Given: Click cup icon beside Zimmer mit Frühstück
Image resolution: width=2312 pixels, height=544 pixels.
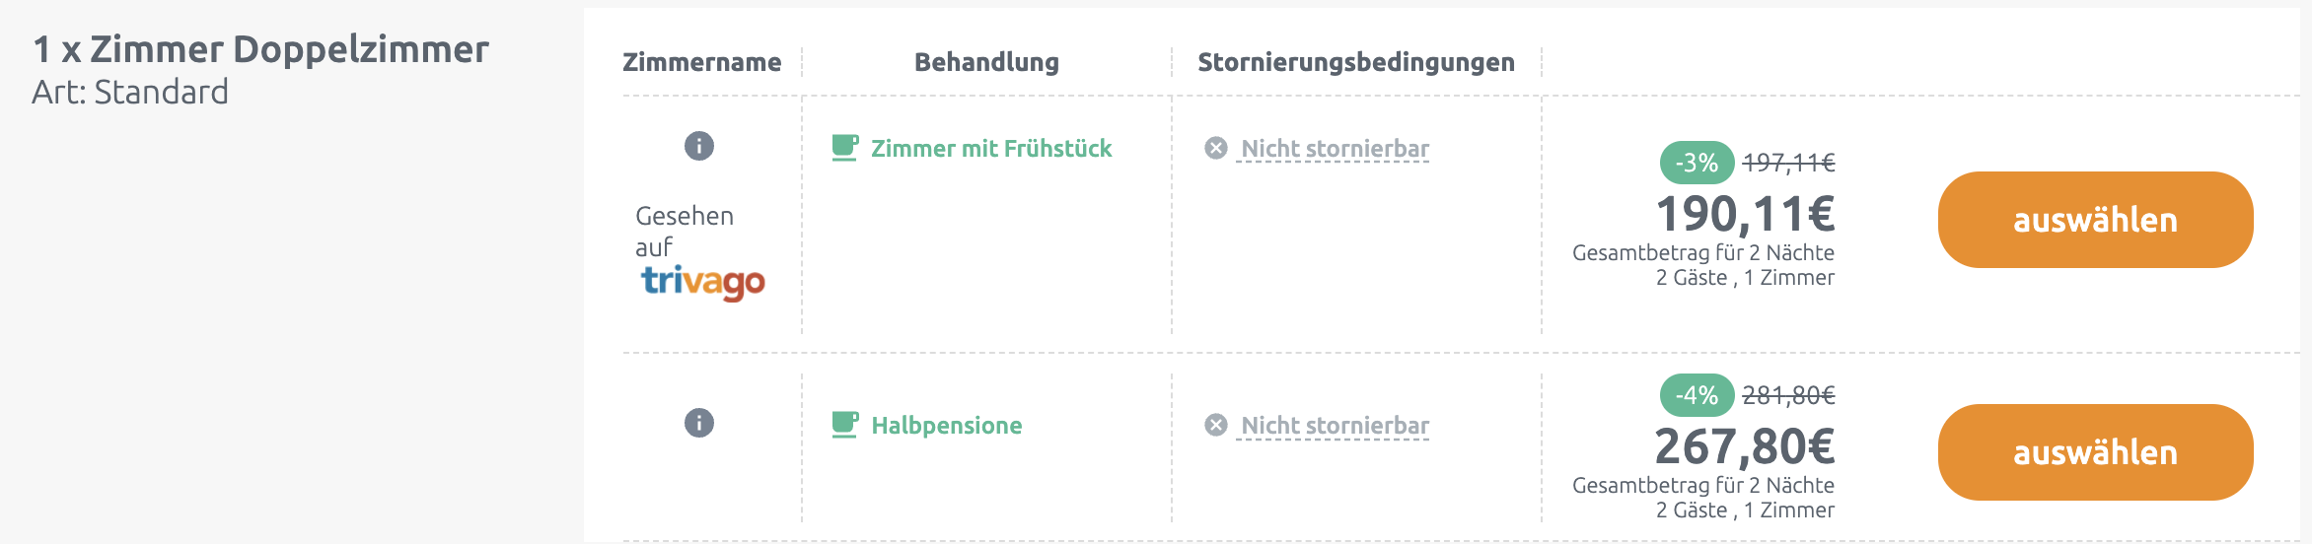Looking at the screenshot, I should click(845, 148).
